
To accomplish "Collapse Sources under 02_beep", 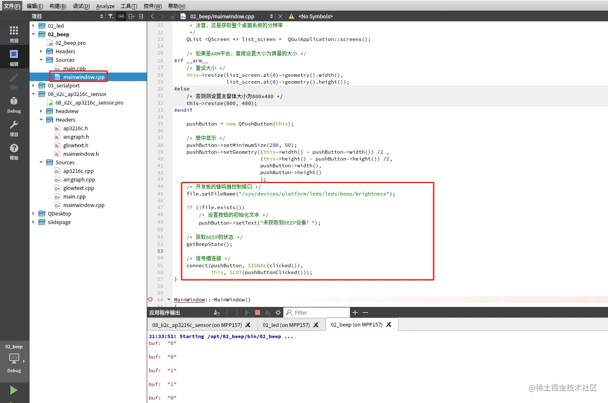I will (41, 60).
